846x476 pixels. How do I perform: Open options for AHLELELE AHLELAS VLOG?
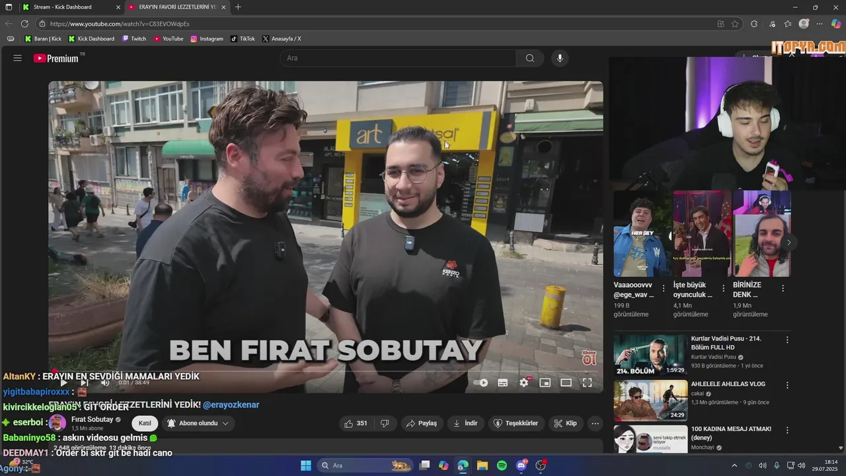coord(787,385)
